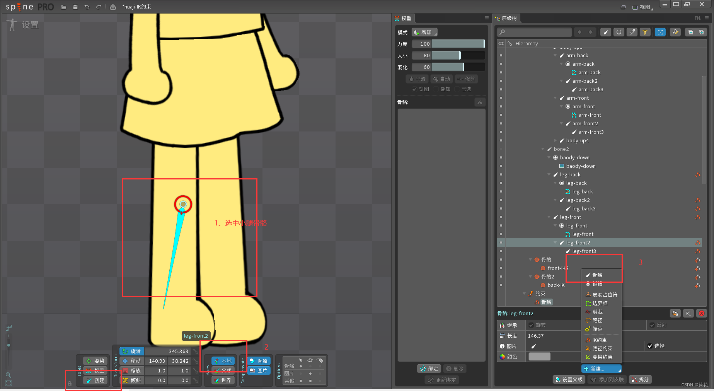Select the 创建 create tool
Screen dimensions: 714x391
[x=95, y=380]
